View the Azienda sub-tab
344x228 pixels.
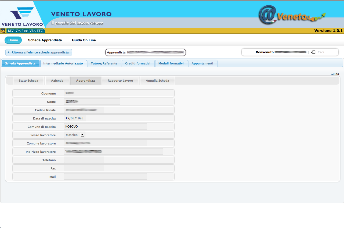click(57, 81)
